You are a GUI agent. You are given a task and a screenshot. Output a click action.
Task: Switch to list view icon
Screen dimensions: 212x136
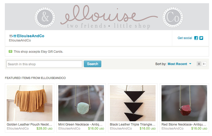[204, 64]
